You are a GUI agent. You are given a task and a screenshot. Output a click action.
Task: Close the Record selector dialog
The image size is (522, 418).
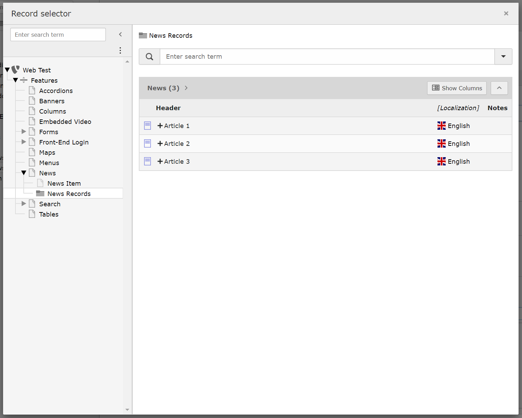tap(506, 13)
